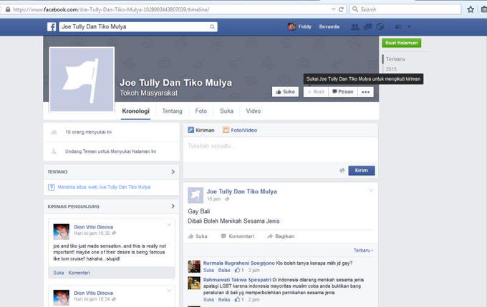Click Balas under Nurmala's comment
Viewport: 487px width, 307px height.
click(x=224, y=270)
